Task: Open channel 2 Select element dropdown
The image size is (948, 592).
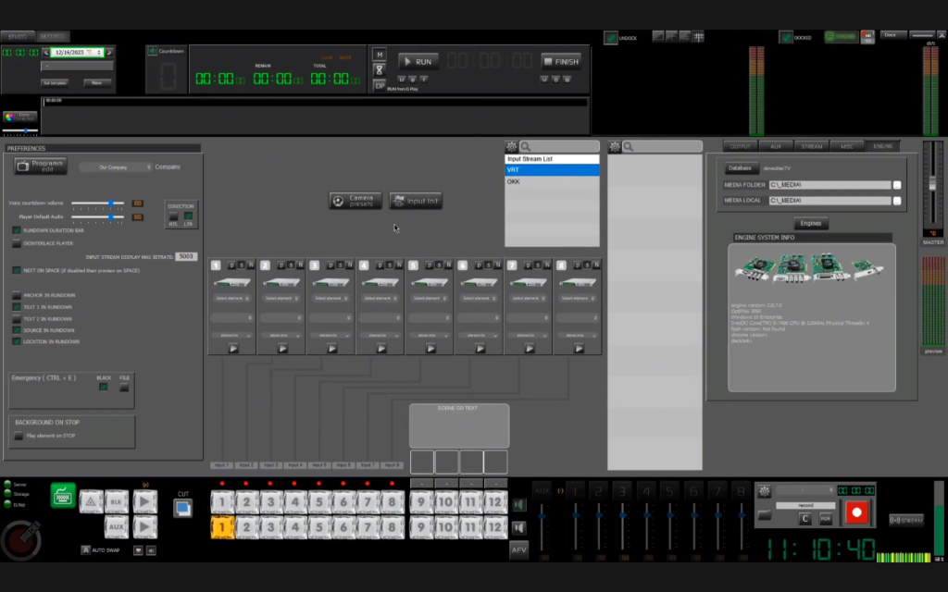Action: pyautogui.click(x=281, y=298)
